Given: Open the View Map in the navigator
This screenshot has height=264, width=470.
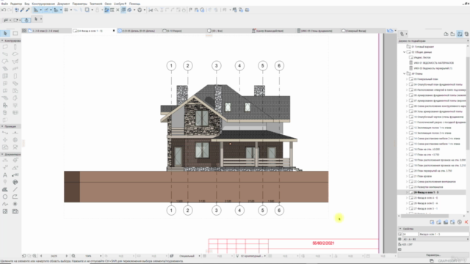Looking at the screenshot, I should 452,34.
